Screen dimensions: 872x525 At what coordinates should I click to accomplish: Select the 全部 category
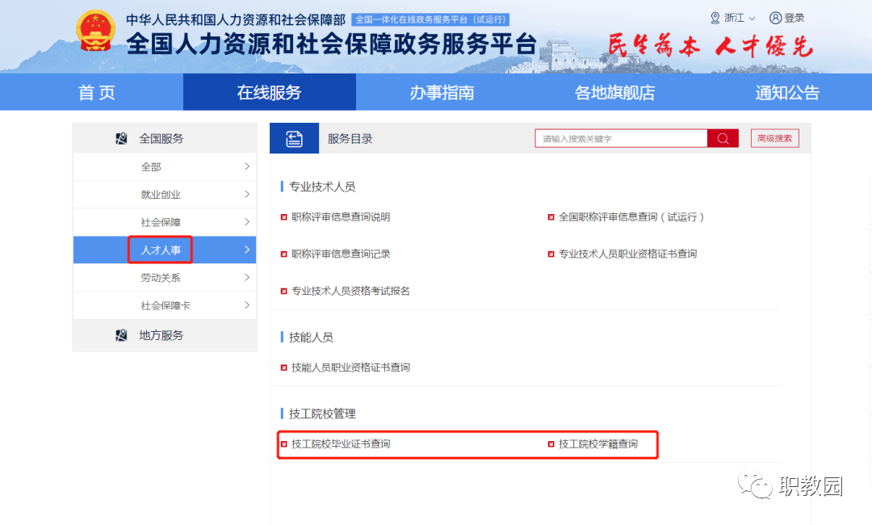(160, 166)
